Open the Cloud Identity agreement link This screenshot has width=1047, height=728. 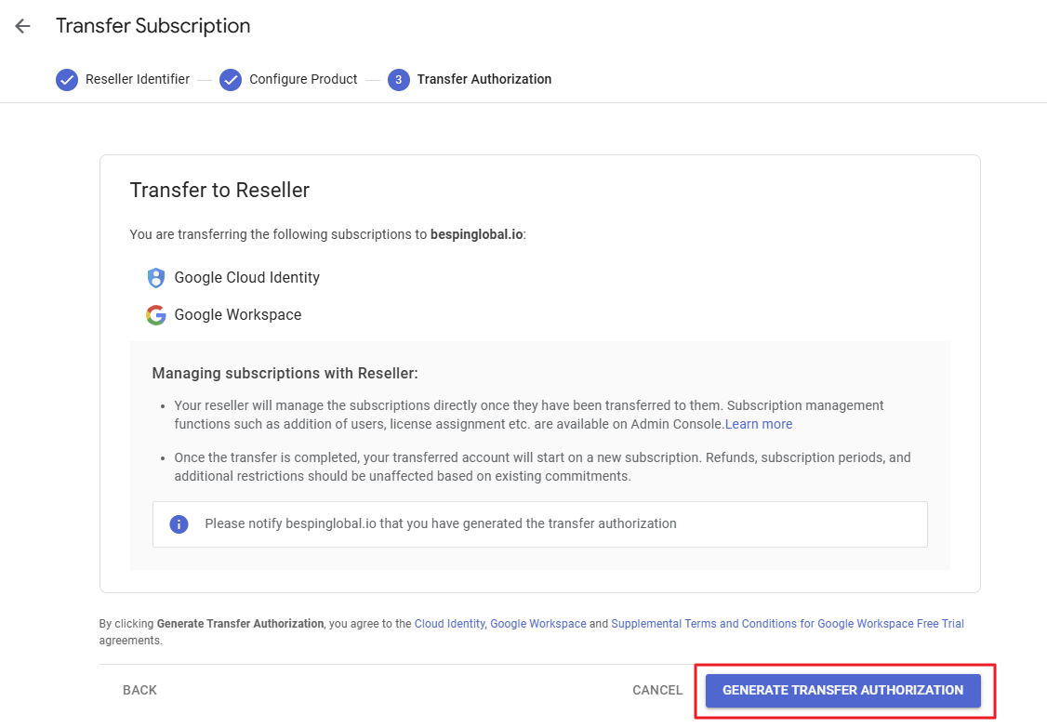[449, 624]
